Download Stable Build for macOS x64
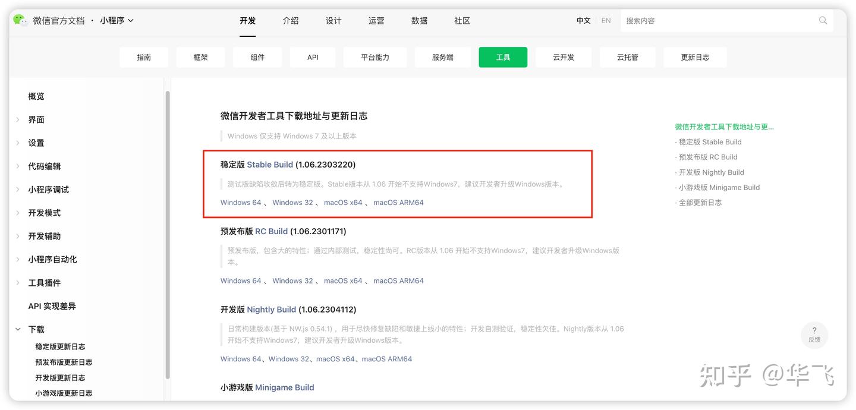This screenshot has height=410, width=856. [343, 203]
